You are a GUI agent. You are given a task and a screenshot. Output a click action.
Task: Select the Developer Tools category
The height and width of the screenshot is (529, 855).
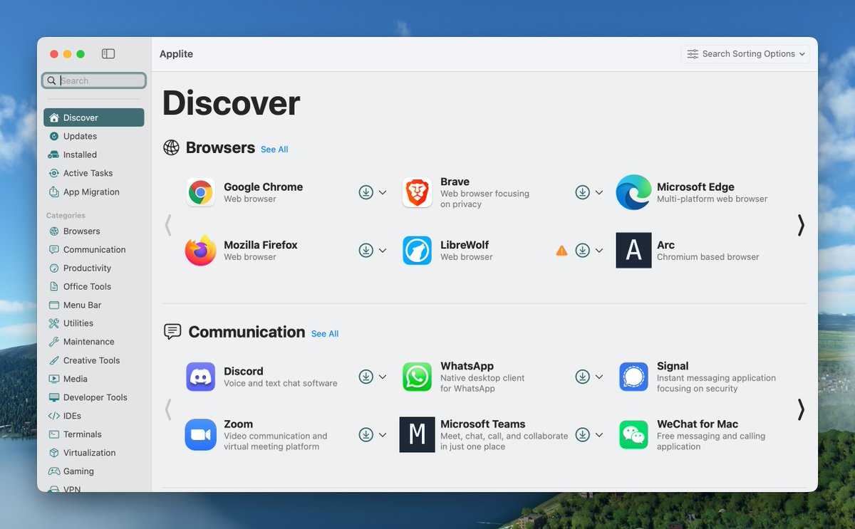pyautogui.click(x=94, y=397)
